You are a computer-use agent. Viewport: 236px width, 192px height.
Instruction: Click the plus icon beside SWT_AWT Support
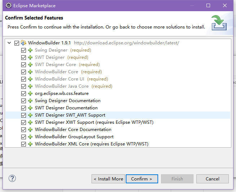pos(30,115)
